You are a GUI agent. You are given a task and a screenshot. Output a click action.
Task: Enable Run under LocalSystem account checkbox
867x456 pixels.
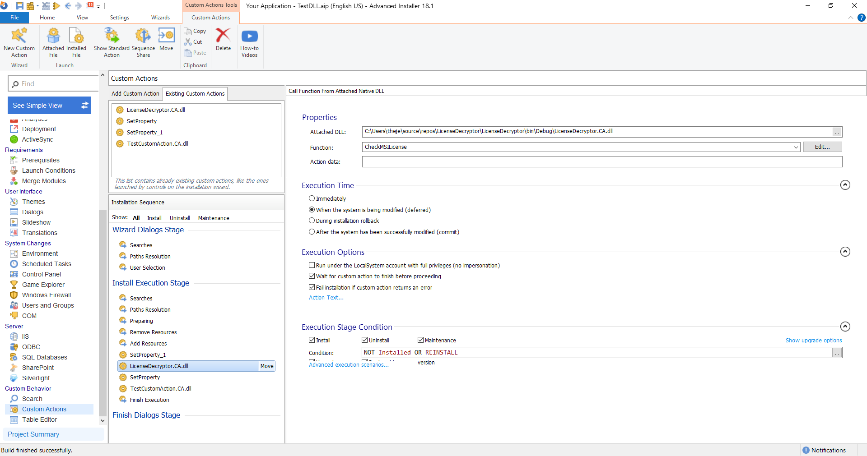(312, 265)
